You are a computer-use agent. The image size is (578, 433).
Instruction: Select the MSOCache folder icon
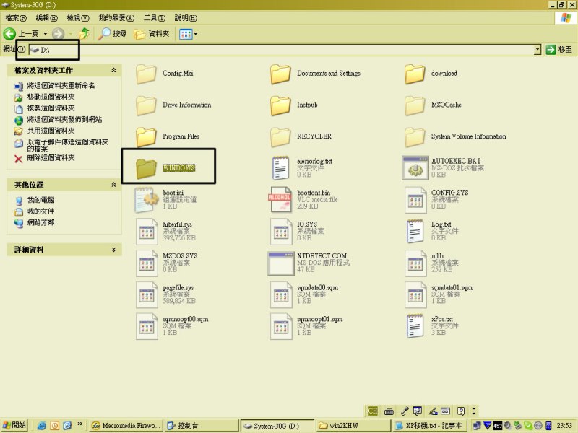click(415, 105)
